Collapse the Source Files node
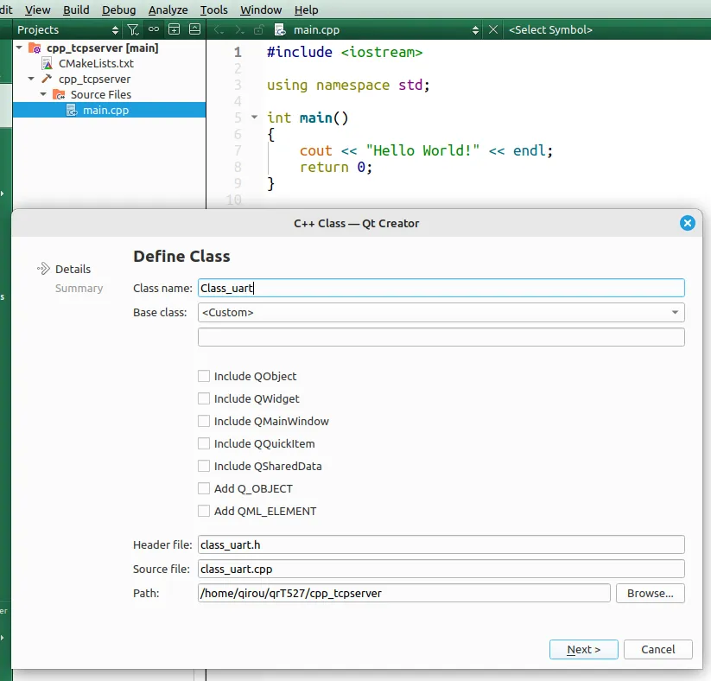This screenshot has width=711, height=681. pos(43,94)
